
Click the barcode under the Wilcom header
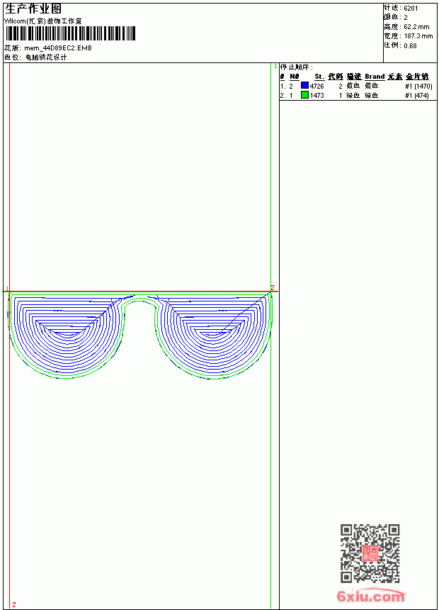coord(70,33)
